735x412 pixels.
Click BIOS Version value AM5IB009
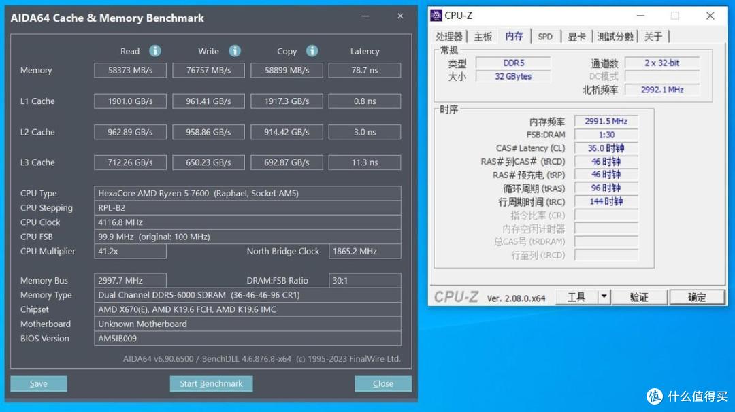(248, 339)
